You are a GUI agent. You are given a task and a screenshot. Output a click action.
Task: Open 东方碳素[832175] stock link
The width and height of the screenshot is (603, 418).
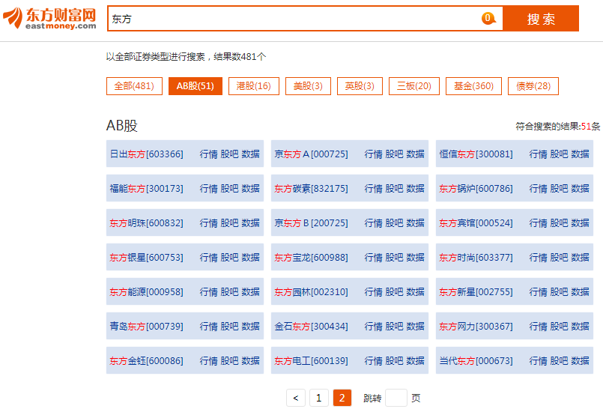point(311,189)
